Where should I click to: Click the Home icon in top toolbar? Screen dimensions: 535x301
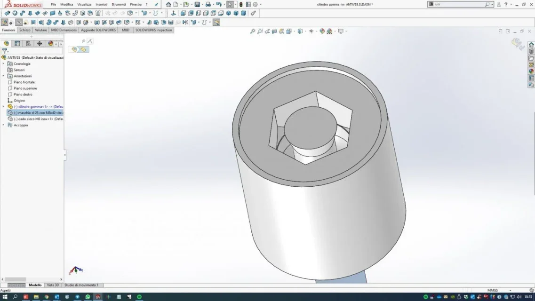(x=168, y=4)
